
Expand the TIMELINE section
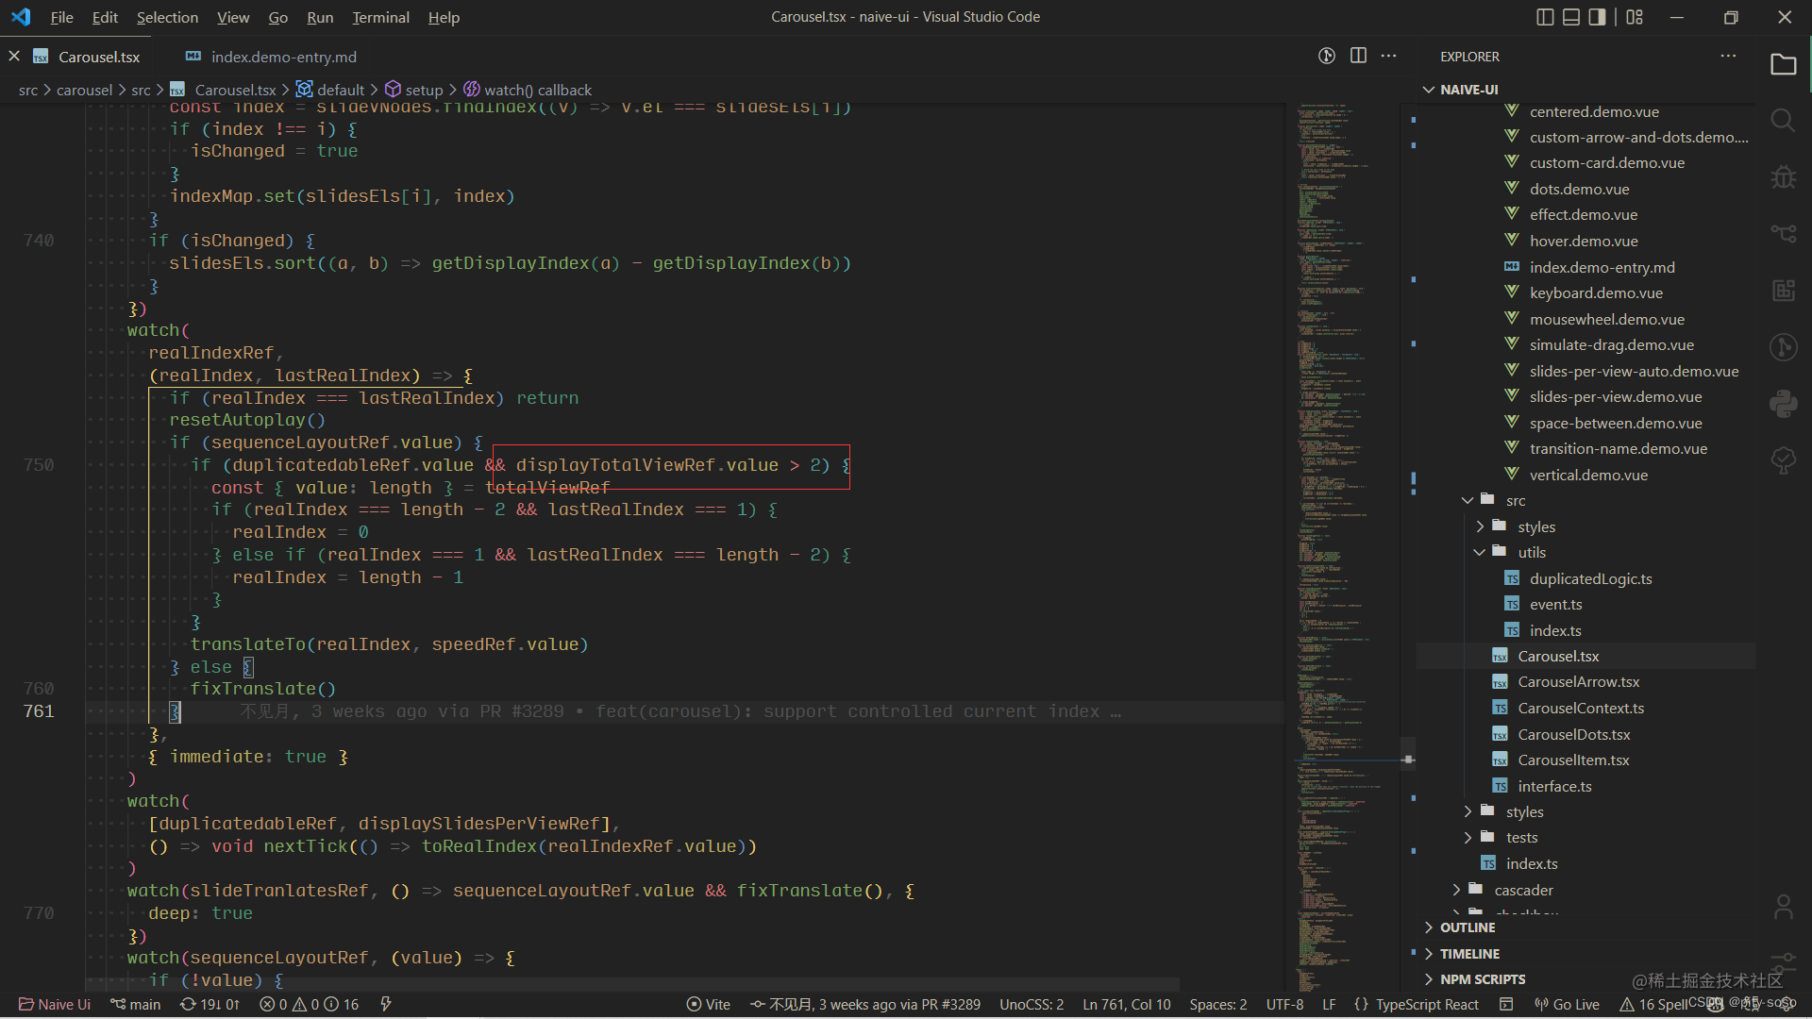coord(1585,954)
